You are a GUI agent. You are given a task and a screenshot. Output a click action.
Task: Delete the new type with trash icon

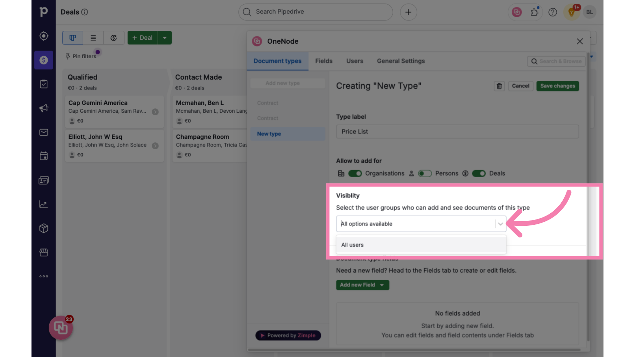499,86
